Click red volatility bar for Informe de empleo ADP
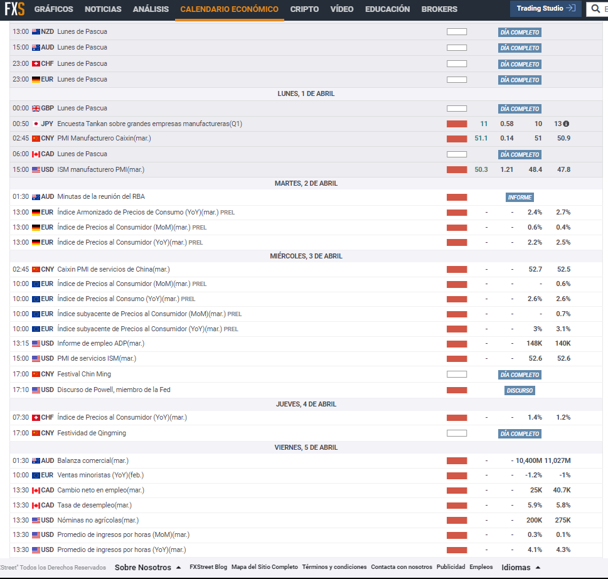This screenshot has width=608, height=579. coord(457,344)
